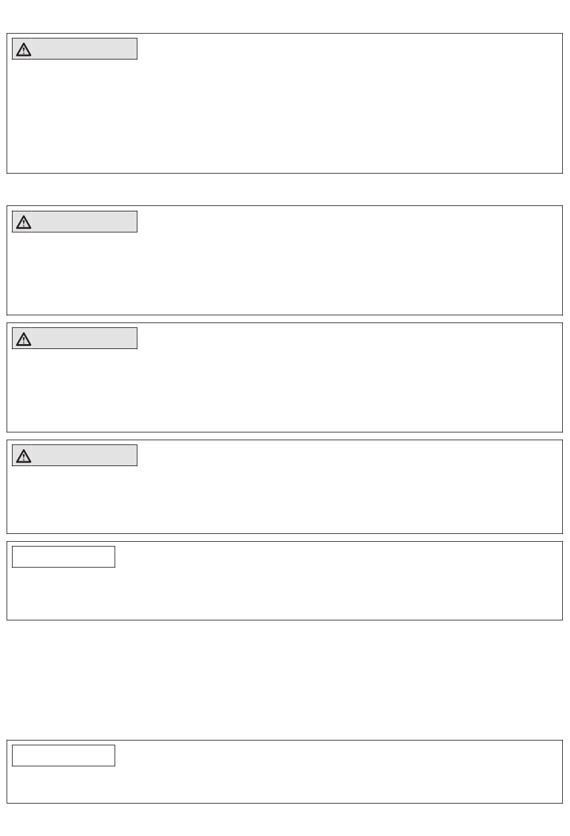The width and height of the screenshot is (570, 836).
Task: Select the grey label bar in the fourth frame
Action: [x=75, y=455]
